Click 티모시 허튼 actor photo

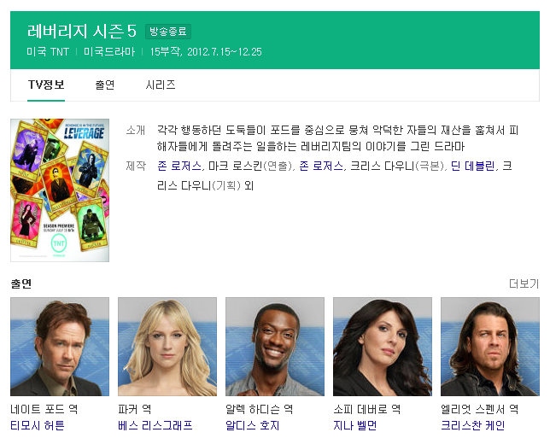(x=60, y=347)
